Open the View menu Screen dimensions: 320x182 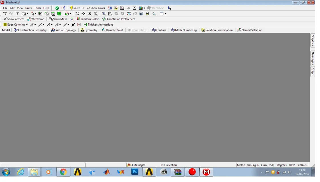click(20, 8)
